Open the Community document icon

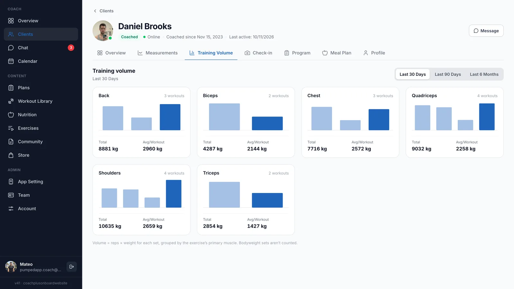tap(11, 142)
